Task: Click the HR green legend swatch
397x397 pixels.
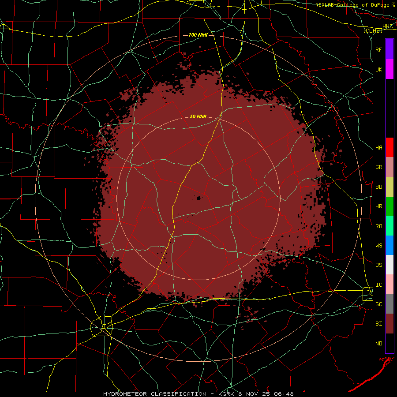Action: 390,206
